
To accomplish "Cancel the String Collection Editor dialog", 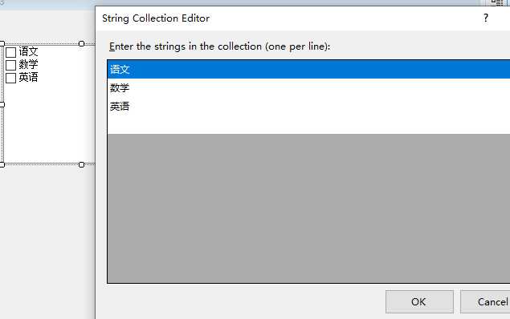I will [485, 302].
